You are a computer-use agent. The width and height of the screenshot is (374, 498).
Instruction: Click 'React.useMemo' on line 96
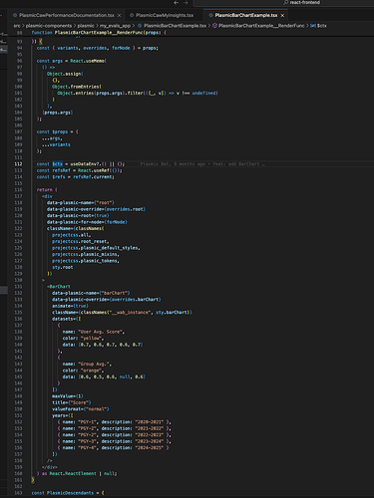pyautogui.click(x=88, y=61)
